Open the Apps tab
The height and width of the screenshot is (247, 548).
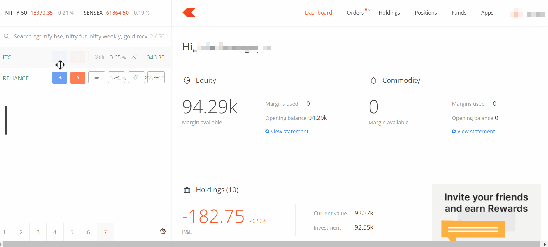coord(487,13)
